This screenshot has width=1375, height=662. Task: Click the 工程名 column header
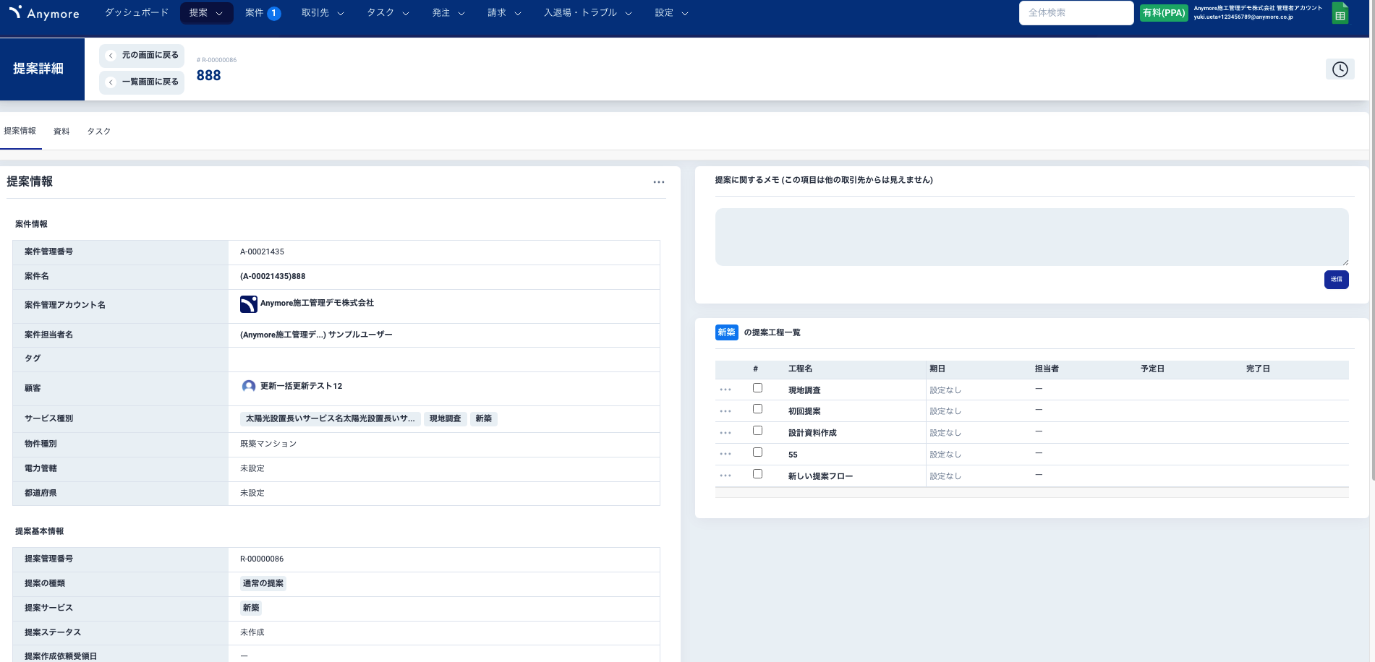(x=800, y=369)
